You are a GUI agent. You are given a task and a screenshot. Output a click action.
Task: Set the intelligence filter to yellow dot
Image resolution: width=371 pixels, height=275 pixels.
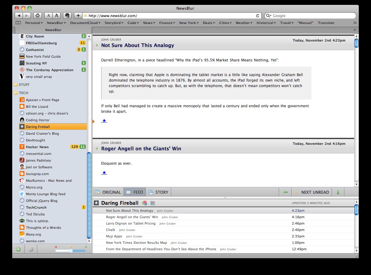pyautogui.click(x=71, y=247)
